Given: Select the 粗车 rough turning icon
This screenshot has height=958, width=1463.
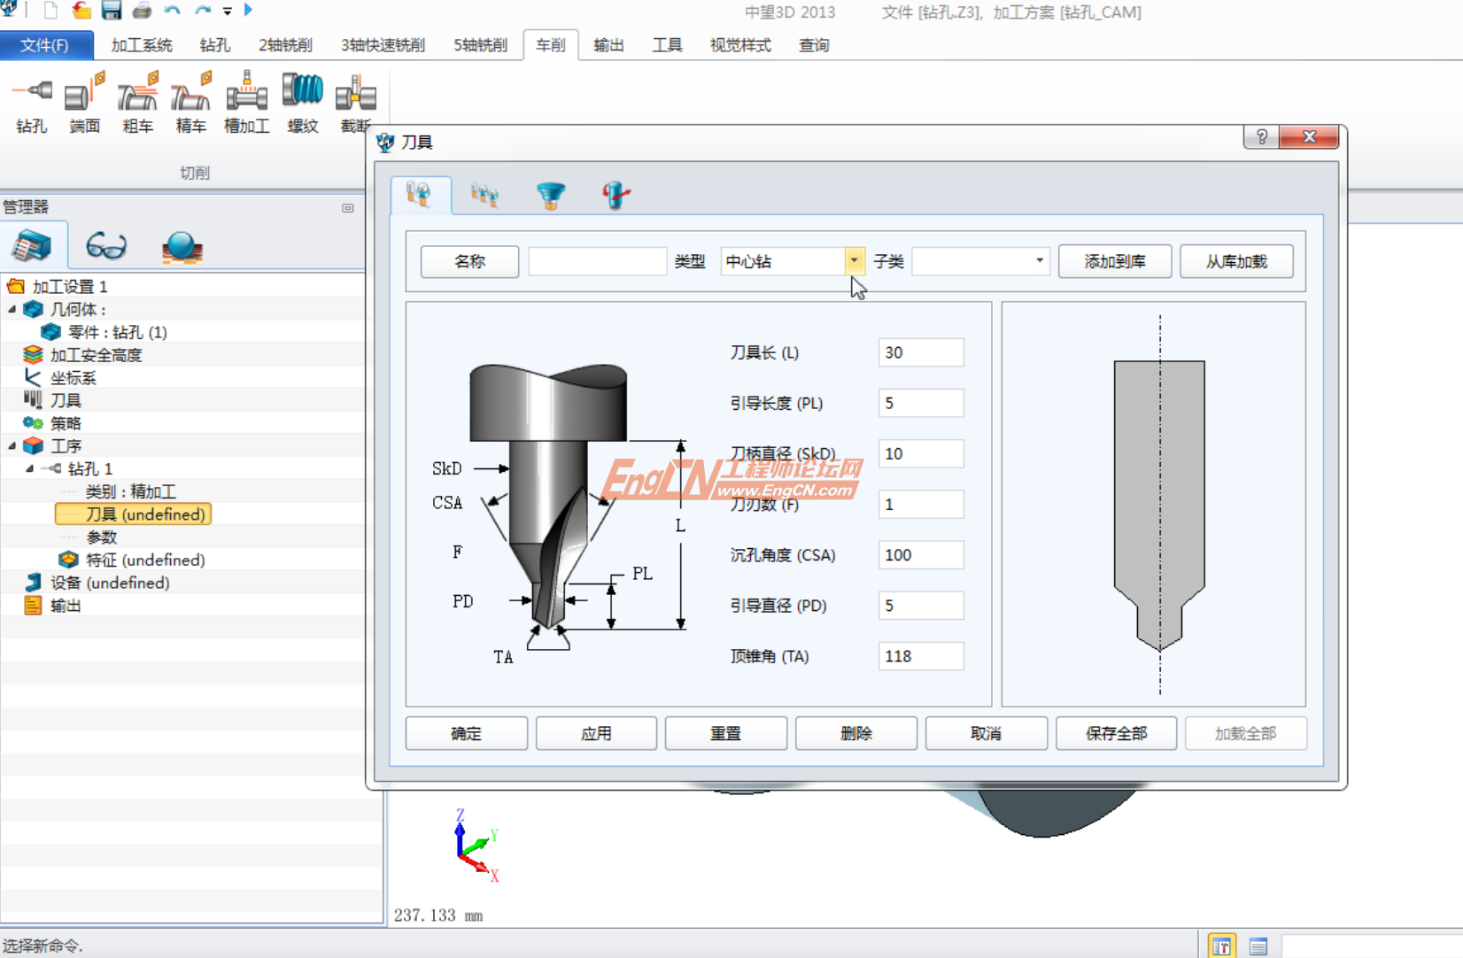Looking at the screenshot, I should click(x=136, y=102).
